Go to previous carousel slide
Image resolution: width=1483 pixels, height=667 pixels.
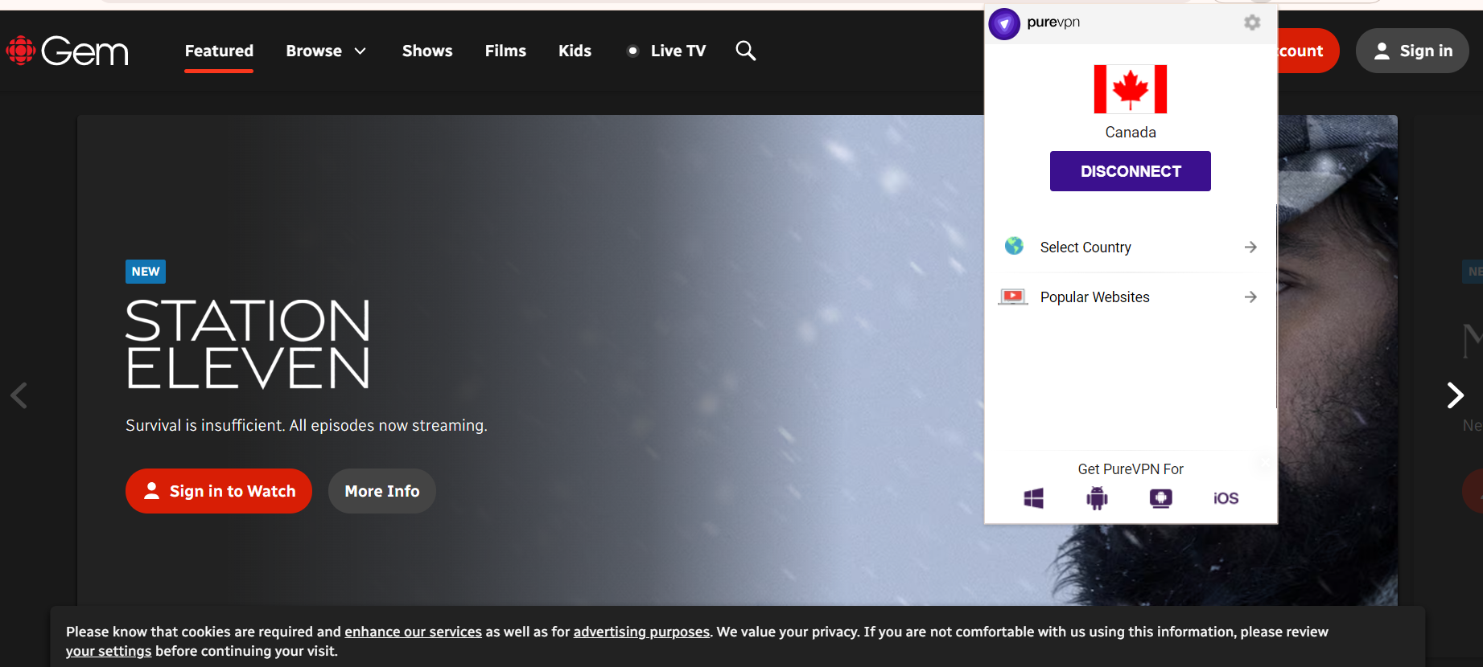[19, 395]
